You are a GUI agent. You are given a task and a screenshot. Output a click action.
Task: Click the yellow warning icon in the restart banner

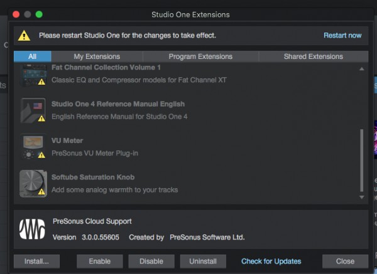tap(24, 36)
